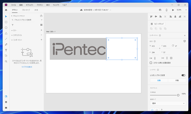The height and width of the screenshot is (114, 191).
Task: Select the Text tool
Action: [x=6, y=50]
